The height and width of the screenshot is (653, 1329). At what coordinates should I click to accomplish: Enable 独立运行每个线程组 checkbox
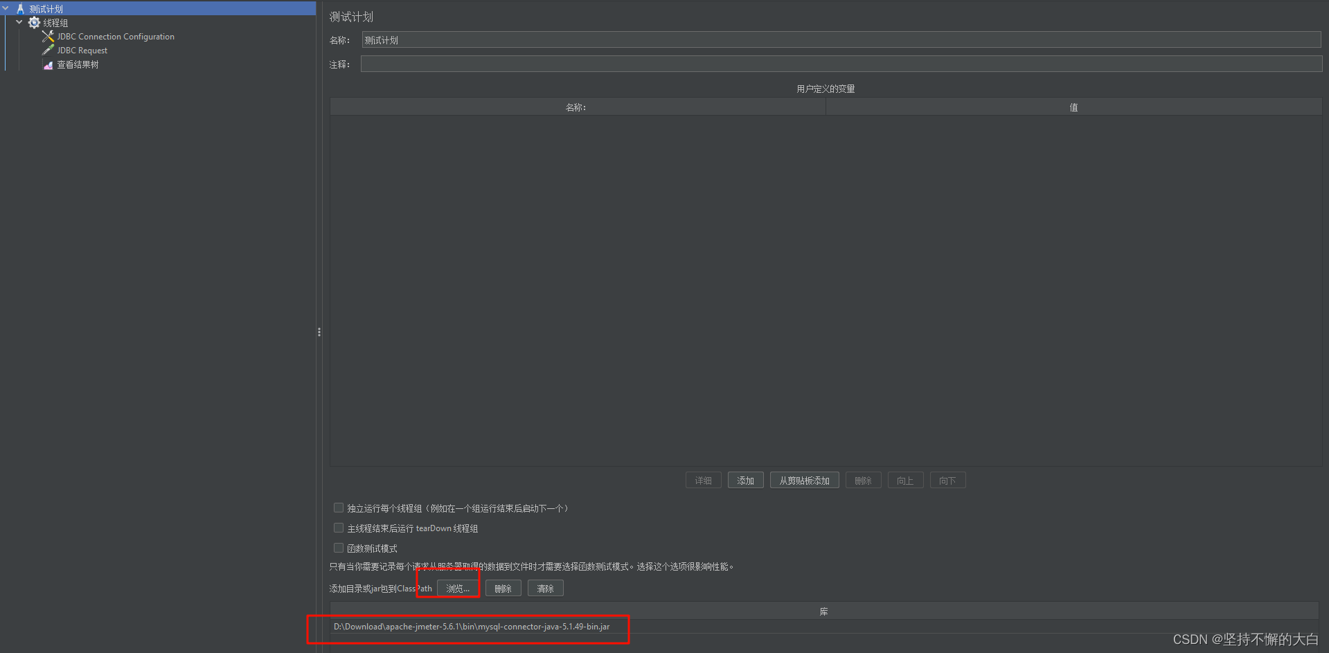coord(339,508)
